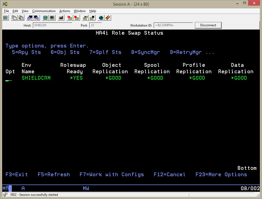Click F23=More Options function key
The height and width of the screenshot is (199, 262).
click(x=221, y=175)
